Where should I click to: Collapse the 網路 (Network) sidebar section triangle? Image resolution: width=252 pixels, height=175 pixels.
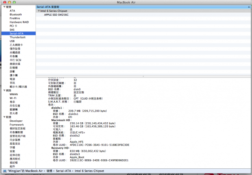coord(4,90)
